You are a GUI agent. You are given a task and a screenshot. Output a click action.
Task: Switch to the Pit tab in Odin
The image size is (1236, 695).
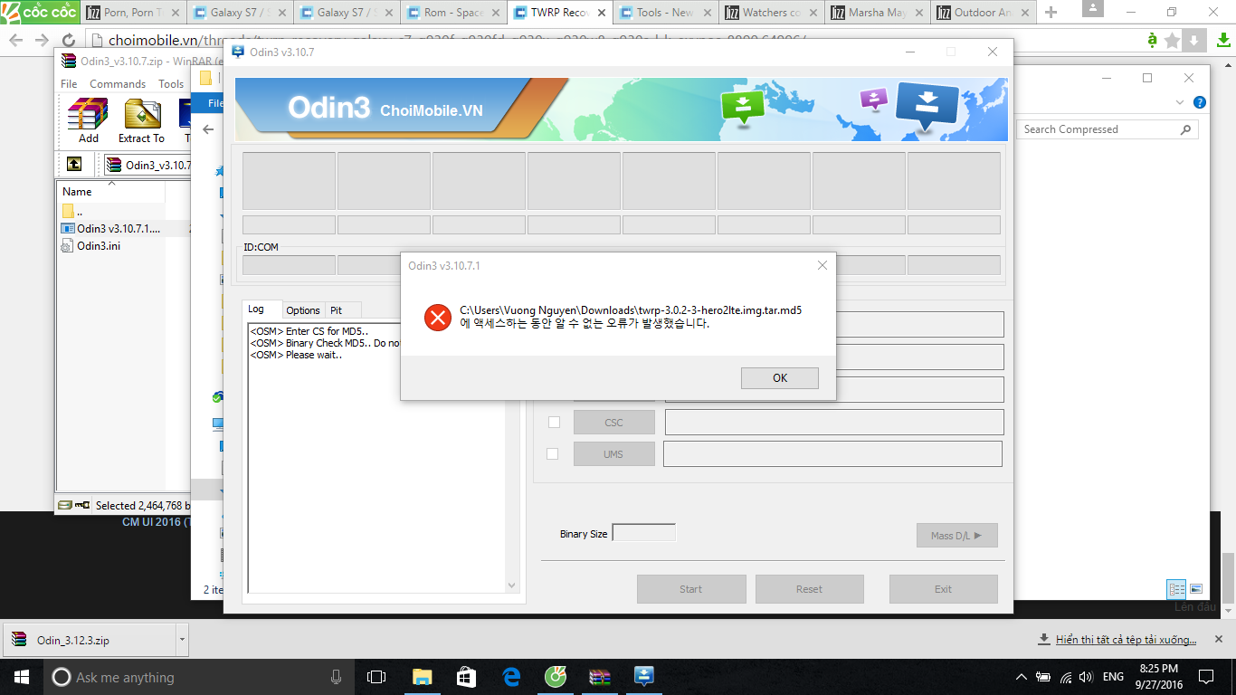pyautogui.click(x=336, y=310)
